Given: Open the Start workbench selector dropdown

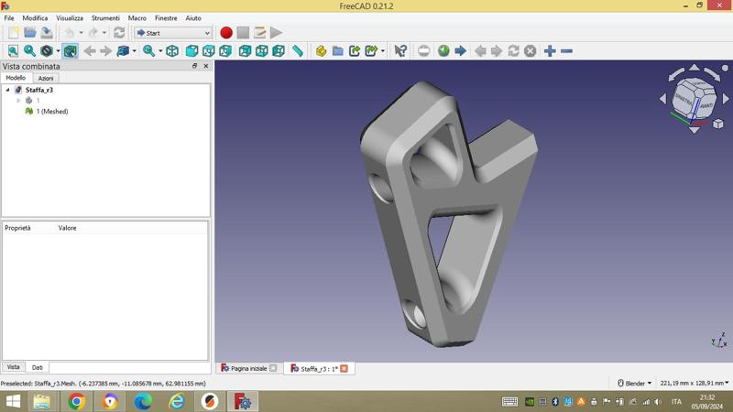Looking at the screenshot, I should coord(173,33).
